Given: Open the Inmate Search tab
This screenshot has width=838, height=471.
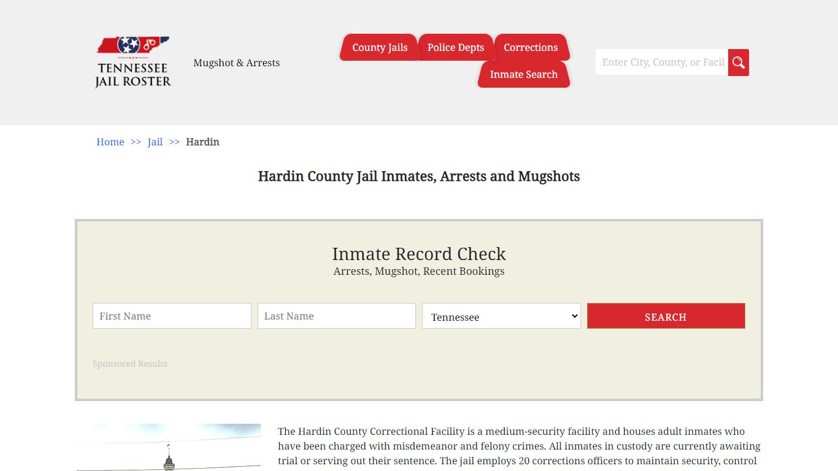Looking at the screenshot, I should coord(524,74).
